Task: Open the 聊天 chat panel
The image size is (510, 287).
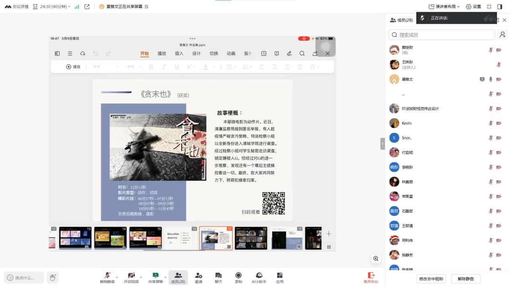Action: pyautogui.click(x=218, y=277)
